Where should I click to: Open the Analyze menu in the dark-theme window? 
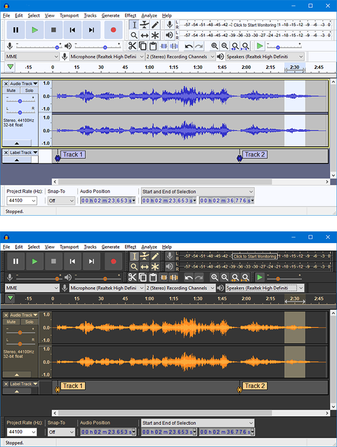[149, 247]
